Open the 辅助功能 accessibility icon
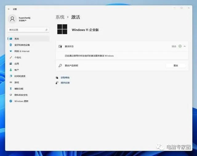This screenshot has height=156, width=197. click(x=11, y=88)
